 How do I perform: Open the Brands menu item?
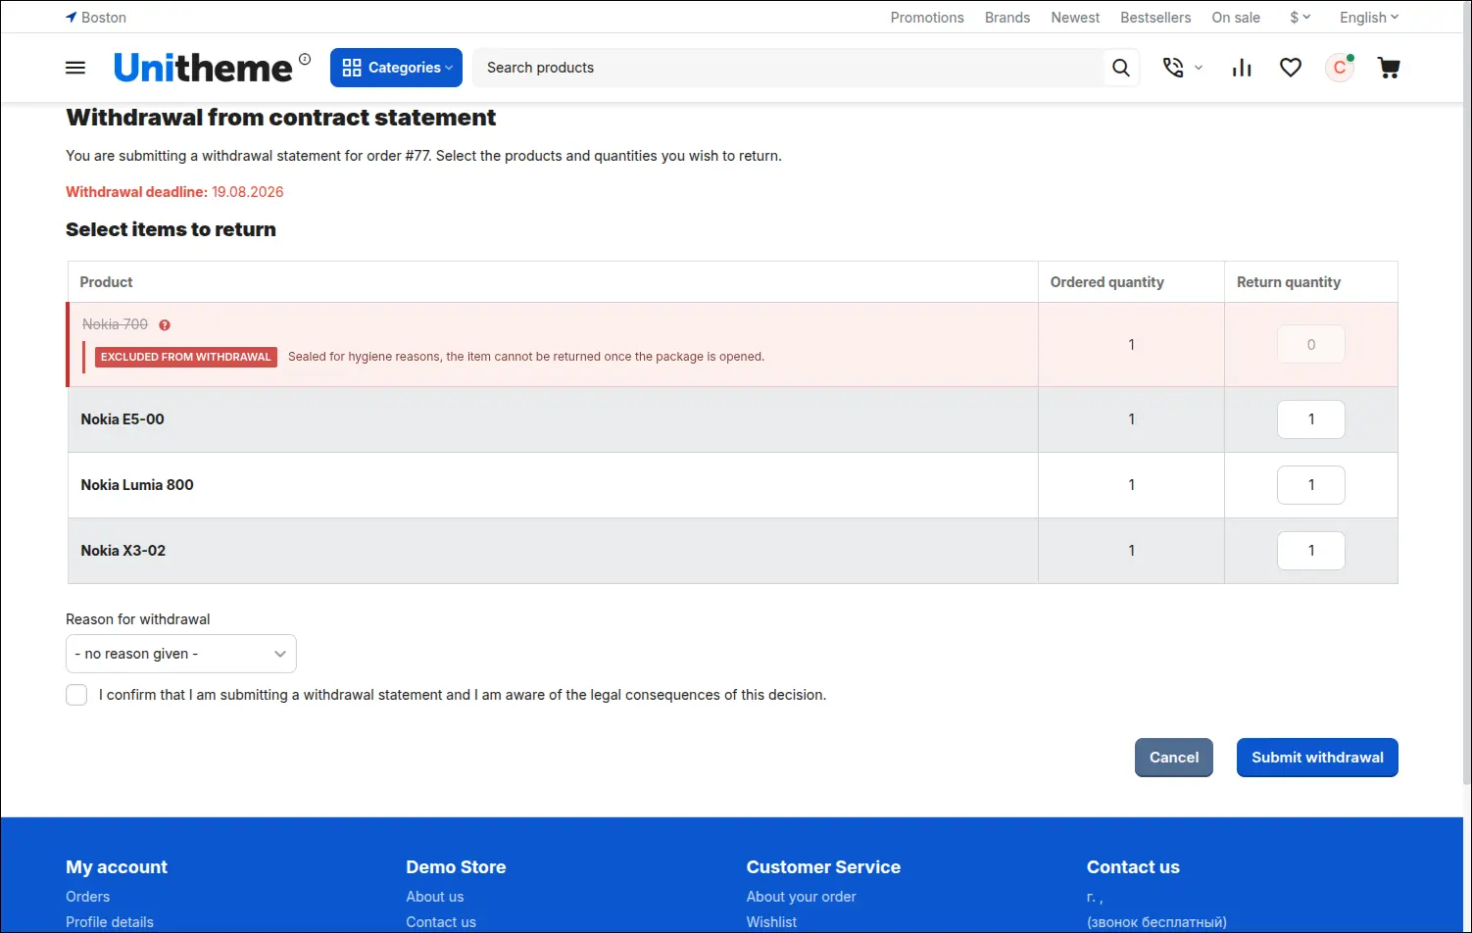pyautogui.click(x=1007, y=18)
